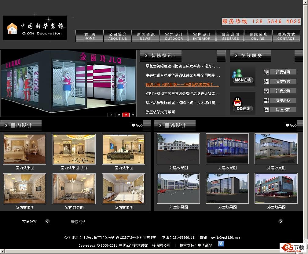Image resolution: width=308 pixels, height=254 pixels.
Task: Switch banner to slide 2
Action: pyautogui.click(x=119, y=114)
